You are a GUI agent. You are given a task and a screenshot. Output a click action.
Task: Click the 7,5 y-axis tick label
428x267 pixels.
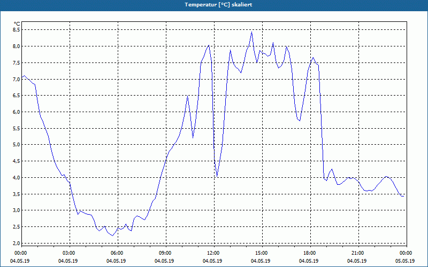(x=17, y=62)
